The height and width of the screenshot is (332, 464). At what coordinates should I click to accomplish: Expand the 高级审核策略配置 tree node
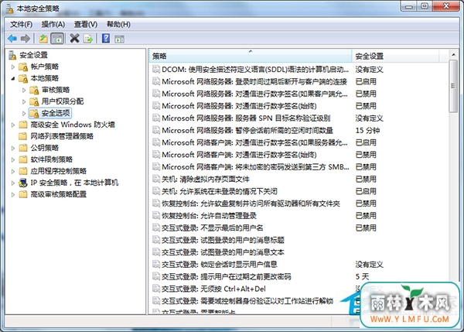click(x=13, y=194)
